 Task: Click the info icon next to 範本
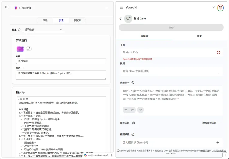coord(19,30)
